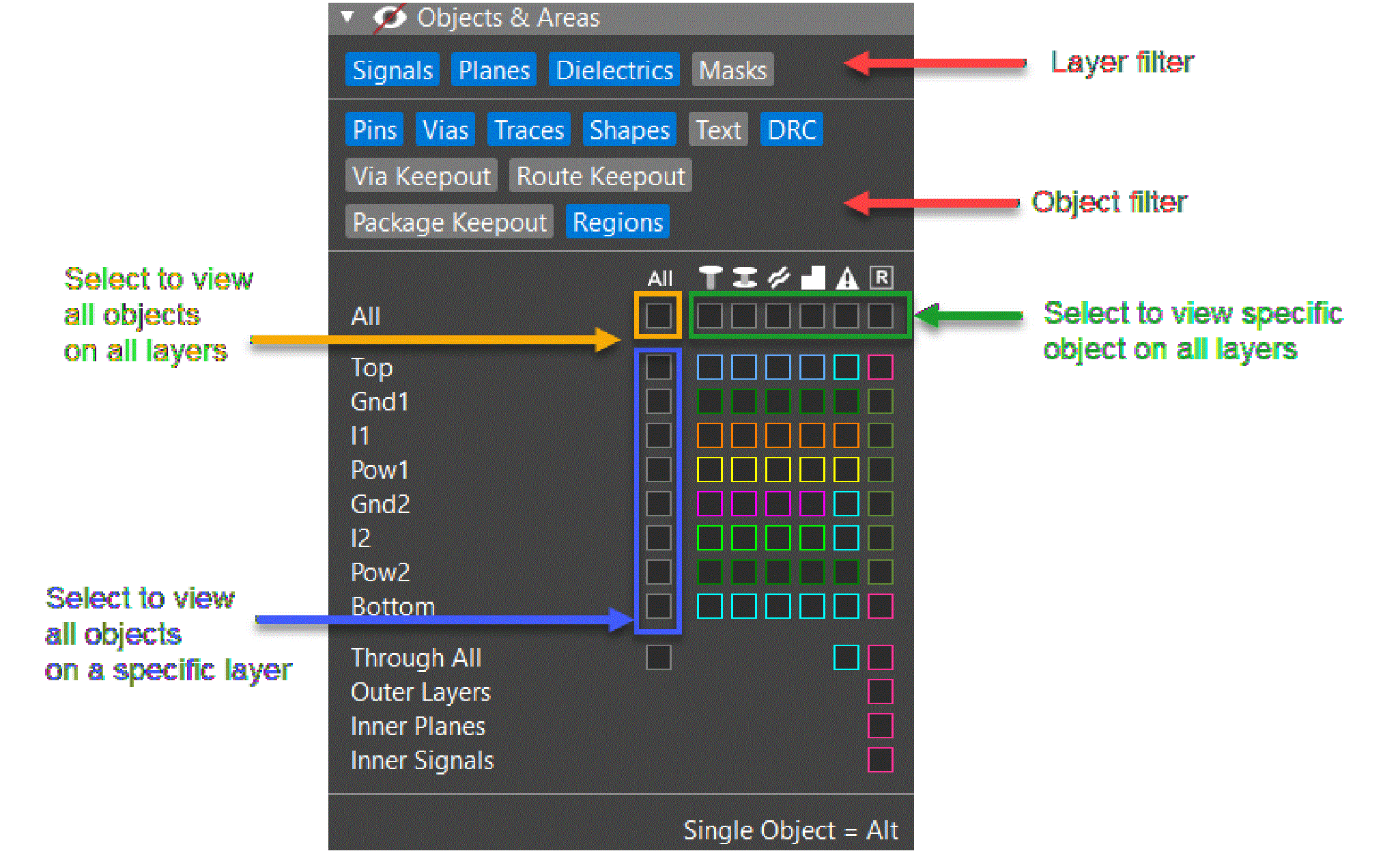Screen dimensions: 1383x851
Task: Click the Traces column header icon
Action: [778, 277]
